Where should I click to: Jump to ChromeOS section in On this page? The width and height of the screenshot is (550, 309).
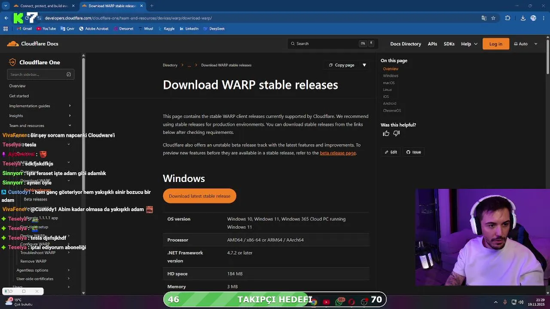(x=392, y=111)
